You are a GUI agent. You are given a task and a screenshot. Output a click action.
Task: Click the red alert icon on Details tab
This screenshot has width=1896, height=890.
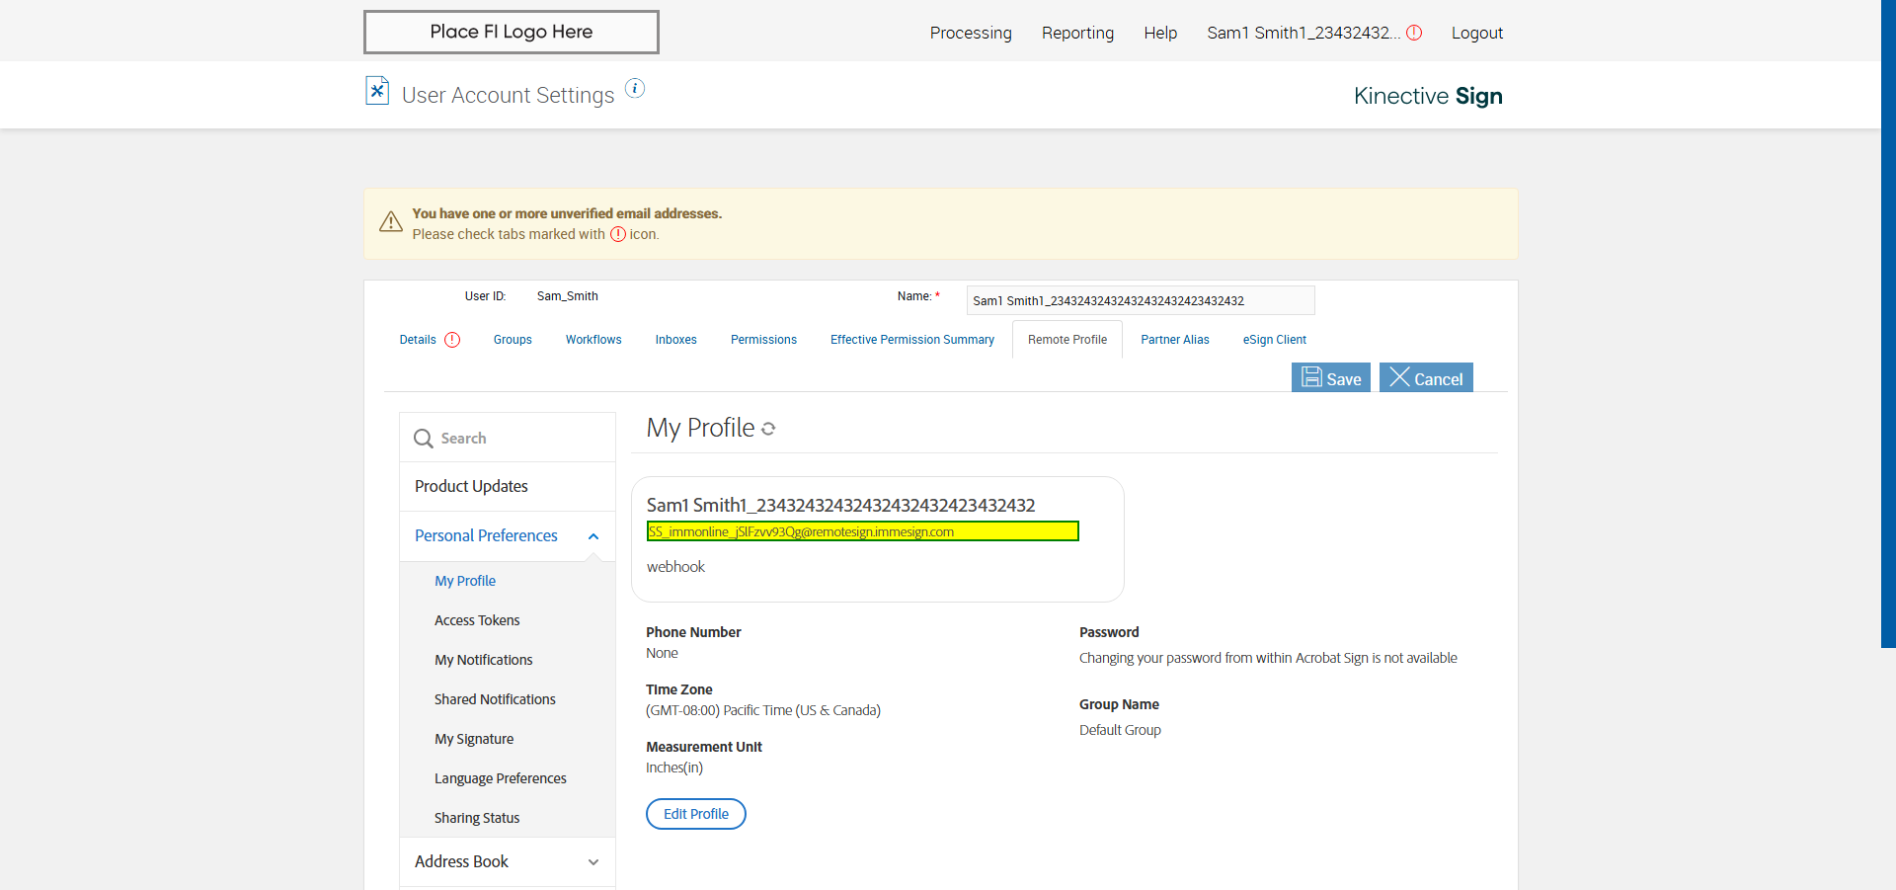(x=452, y=340)
